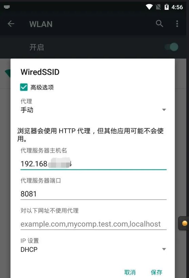
Task: Tap the keyboard icon in status bar
Action: [7, 7]
